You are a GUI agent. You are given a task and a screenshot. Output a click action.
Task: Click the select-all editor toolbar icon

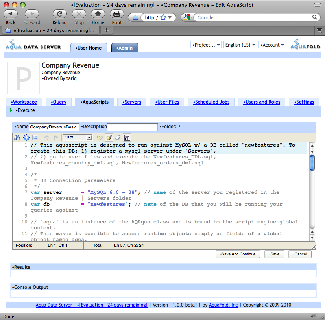[x=35, y=138]
